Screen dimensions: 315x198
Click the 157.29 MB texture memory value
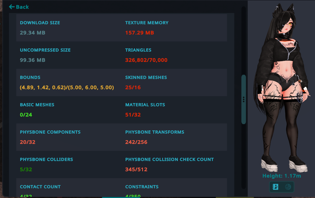point(140,33)
